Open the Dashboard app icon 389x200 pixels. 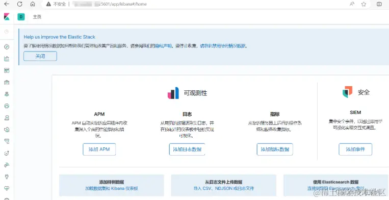[x=7, y=70]
